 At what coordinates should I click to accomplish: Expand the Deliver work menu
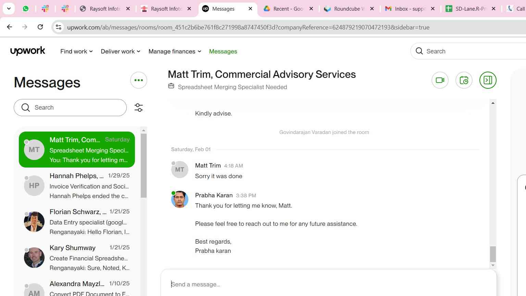click(121, 51)
